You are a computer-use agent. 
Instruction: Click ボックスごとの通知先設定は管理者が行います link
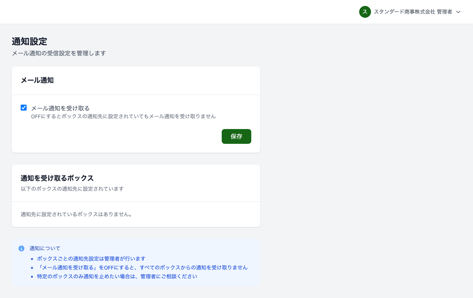pyautogui.click(x=91, y=258)
